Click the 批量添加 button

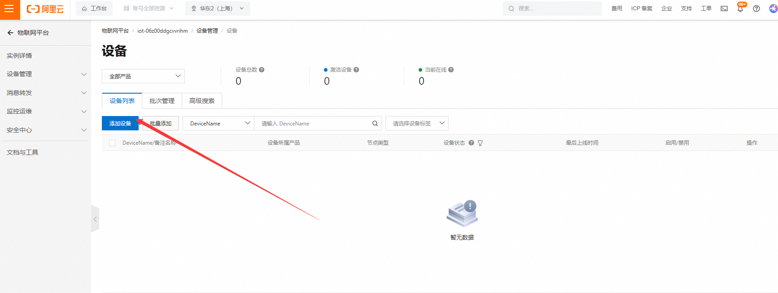(x=161, y=124)
